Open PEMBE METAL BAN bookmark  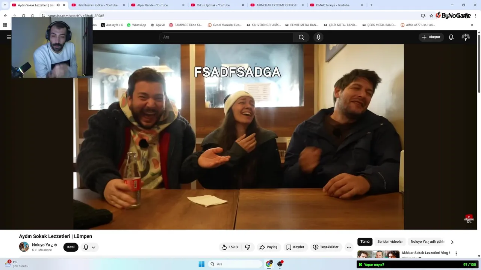[302, 25]
